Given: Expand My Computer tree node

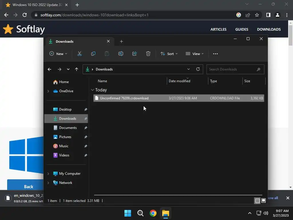Looking at the screenshot, I should pyautogui.click(x=48, y=174).
